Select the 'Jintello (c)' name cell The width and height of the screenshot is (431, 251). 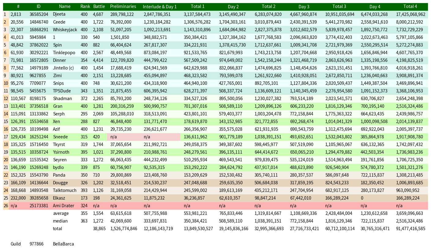pyautogui.click(x=63, y=68)
